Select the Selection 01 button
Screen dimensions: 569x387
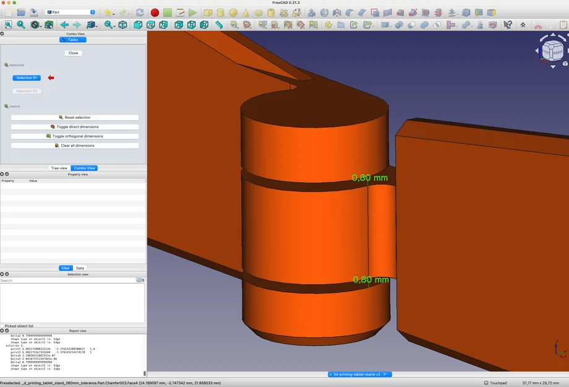click(27, 78)
